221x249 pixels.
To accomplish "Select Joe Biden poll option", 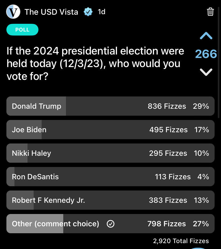I will 110,130.
